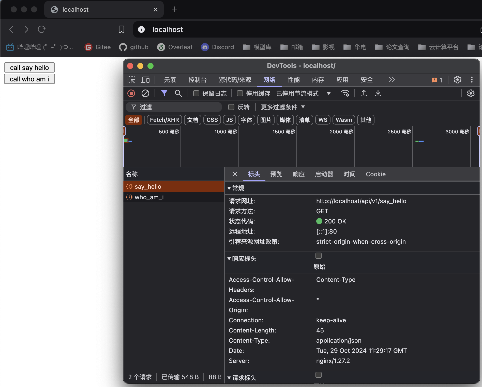Screen dimensions: 482x387
Task: Check the 停用缓存 checkbox
Action: click(x=240, y=94)
